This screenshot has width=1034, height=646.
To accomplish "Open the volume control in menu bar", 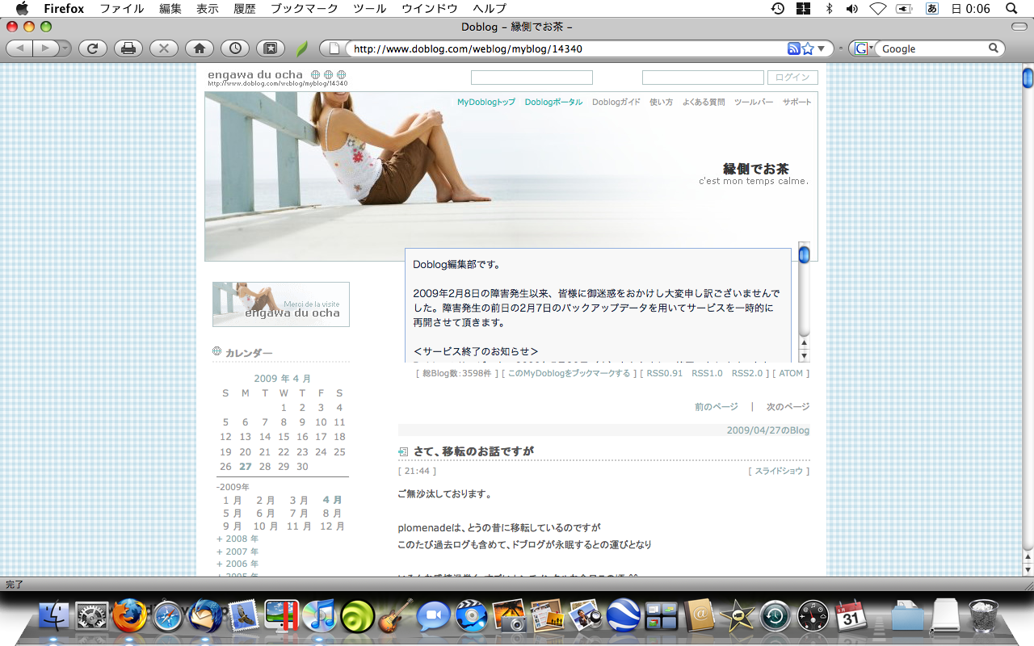I will (x=852, y=9).
